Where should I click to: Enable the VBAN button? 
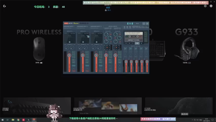coord(130,24)
